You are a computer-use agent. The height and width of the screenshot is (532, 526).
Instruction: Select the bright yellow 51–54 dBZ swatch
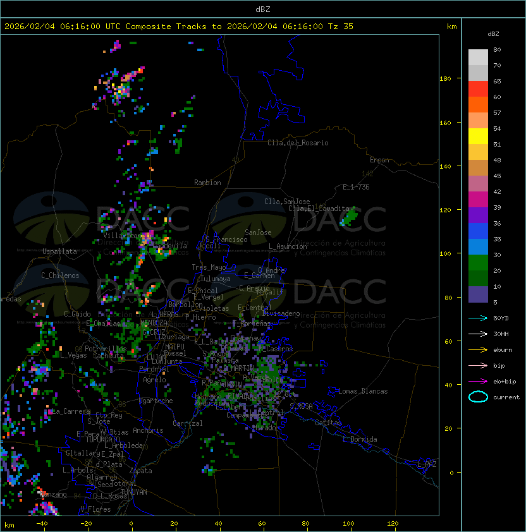coord(478,136)
